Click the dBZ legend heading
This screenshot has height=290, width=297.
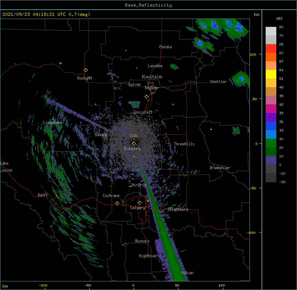tap(279, 19)
